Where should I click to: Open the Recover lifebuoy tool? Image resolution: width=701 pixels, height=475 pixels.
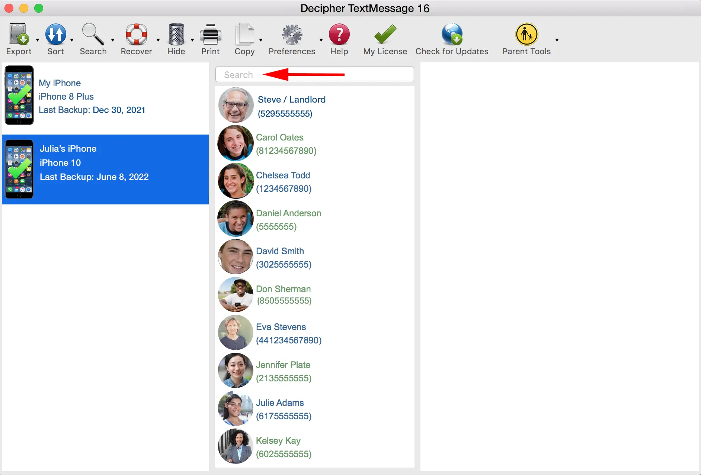coord(136,34)
